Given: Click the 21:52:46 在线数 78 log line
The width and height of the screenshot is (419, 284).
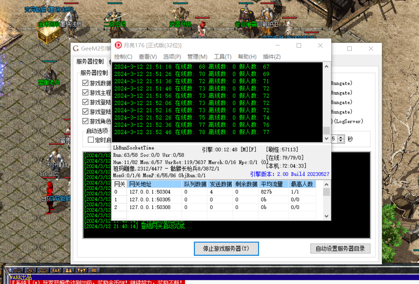Looking at the screenshot, I should tap(191, 132).
